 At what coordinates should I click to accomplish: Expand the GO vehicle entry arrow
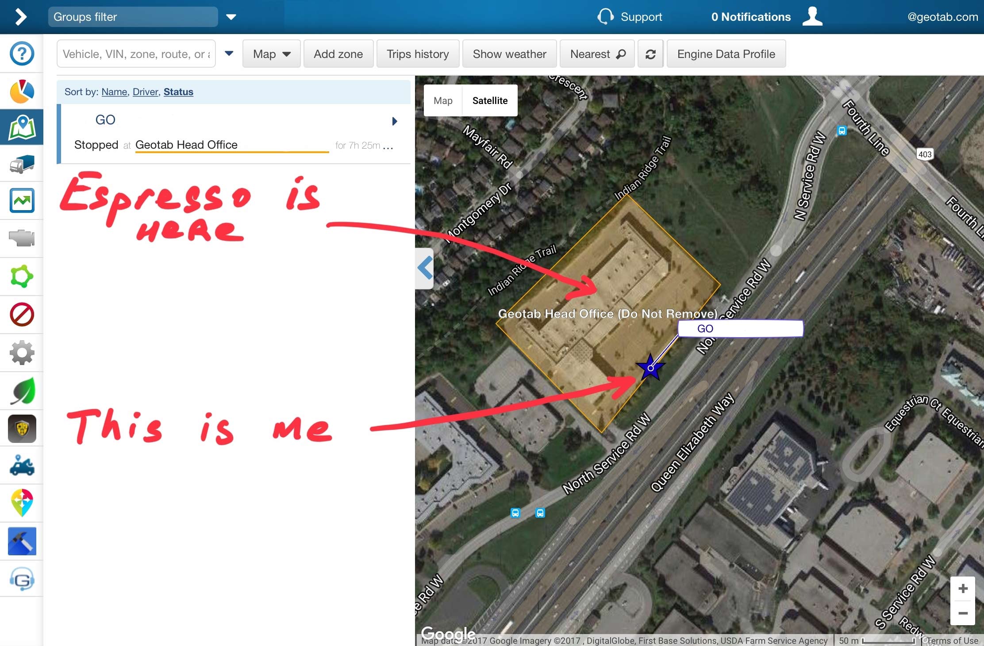point(395,121)
